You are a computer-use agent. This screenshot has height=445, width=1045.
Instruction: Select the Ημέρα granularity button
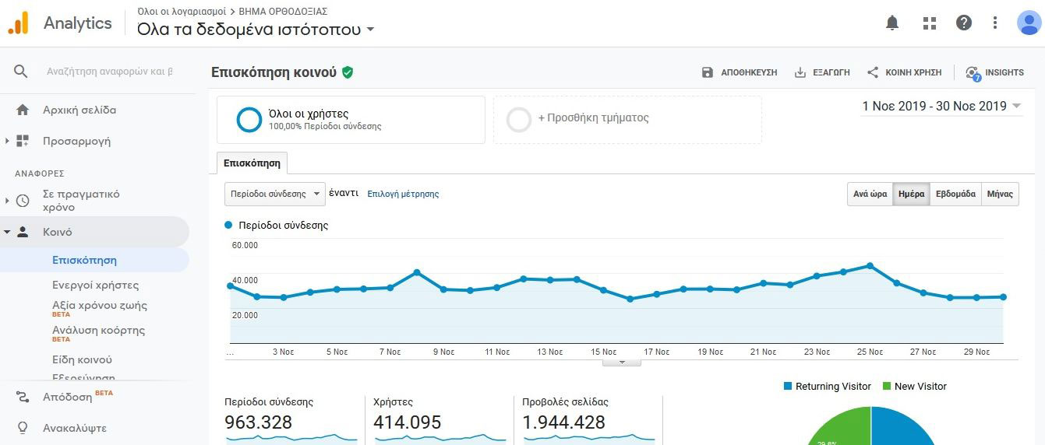[x=911, y=194]
